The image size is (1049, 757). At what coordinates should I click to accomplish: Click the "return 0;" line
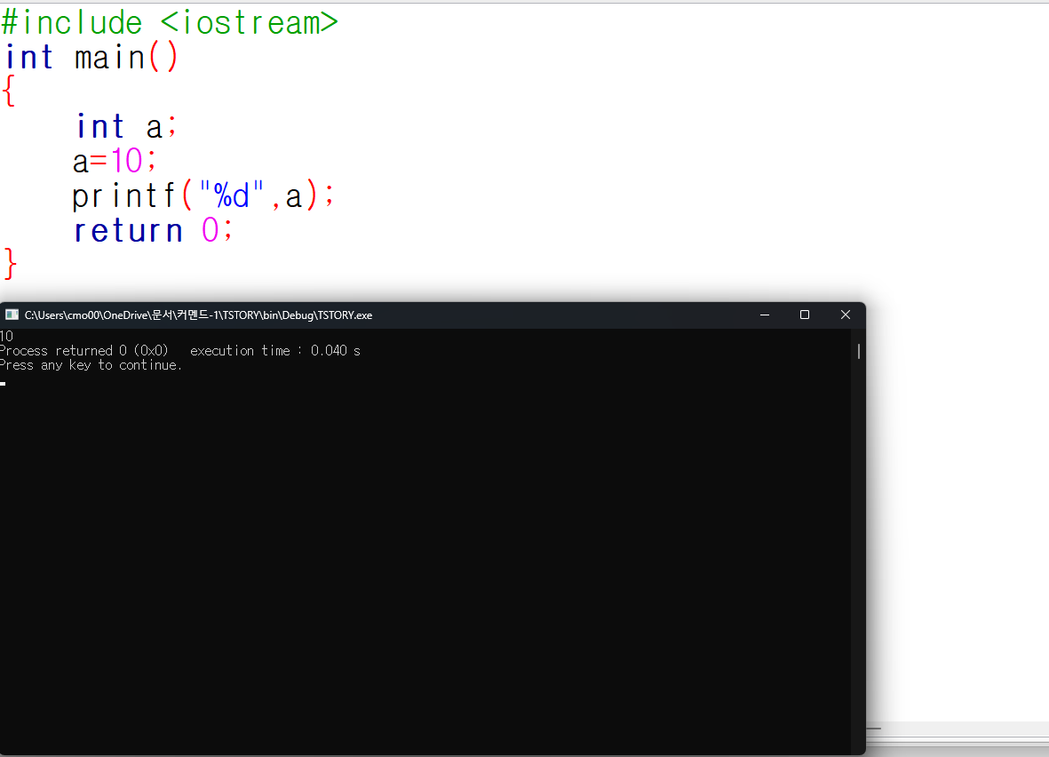pyautogui.click(x=153, y=231)
